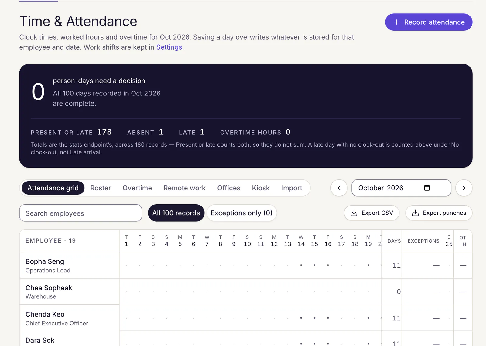The height and width of the screenshot is (346, 486).
Task: Focus the Search employees field
Action: (80, 213)
